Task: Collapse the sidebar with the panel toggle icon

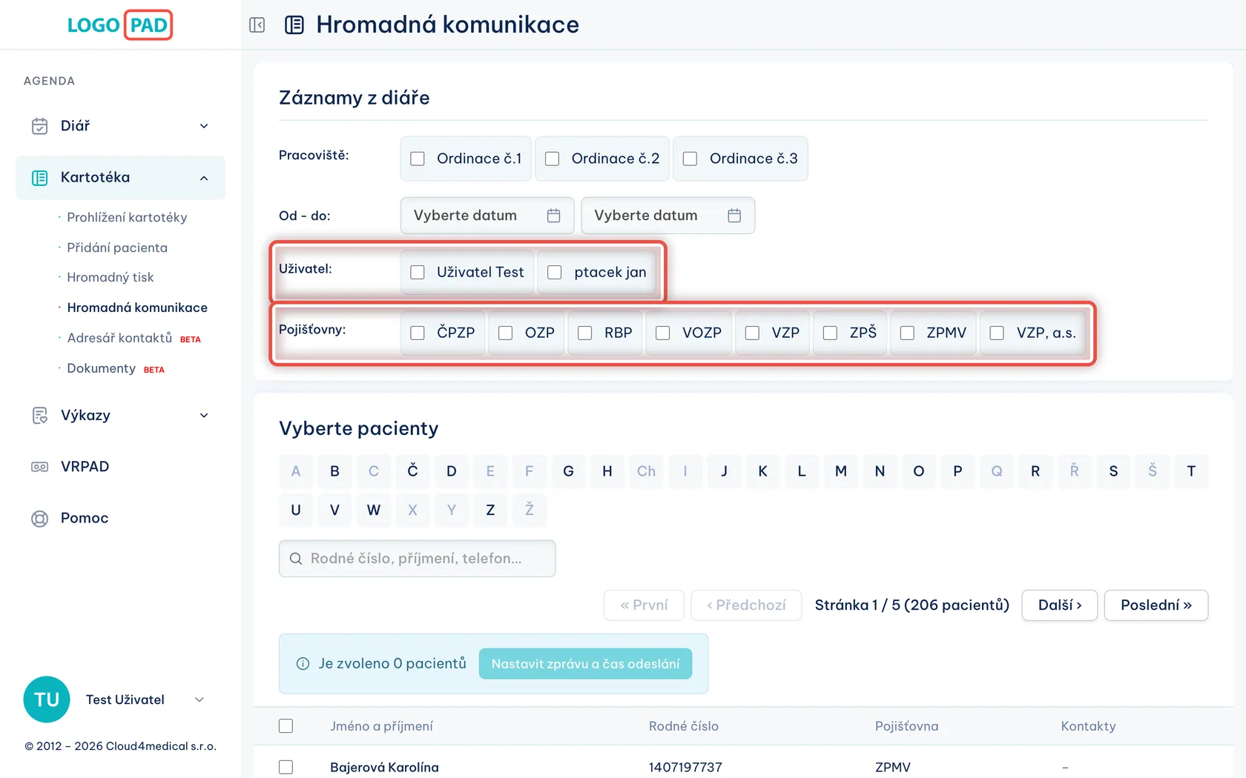Action: (257, 25)
